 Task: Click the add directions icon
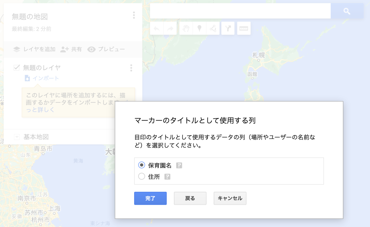coord(228,28)
